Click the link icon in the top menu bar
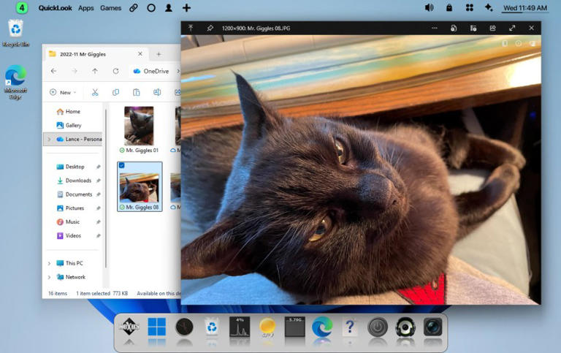The image size is (561, 353). pos(134,7)
